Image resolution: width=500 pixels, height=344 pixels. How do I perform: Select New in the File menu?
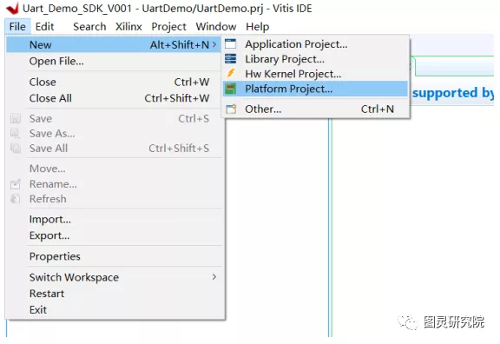[x=113, y=44]
